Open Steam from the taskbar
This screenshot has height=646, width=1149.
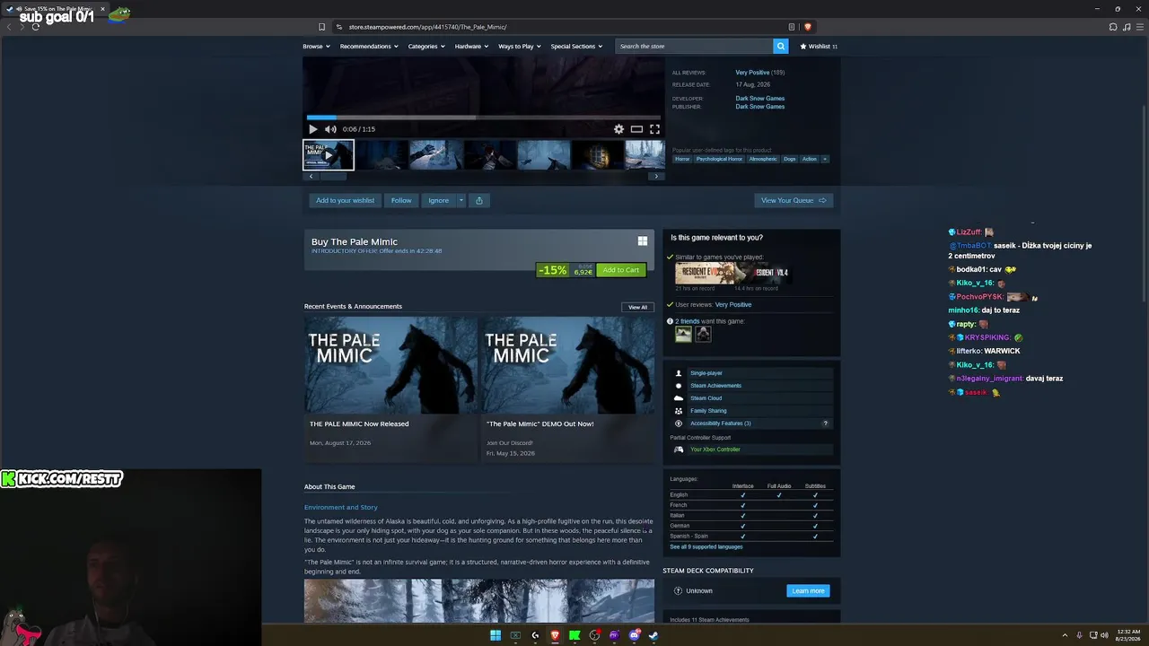[x=653, y=635]
